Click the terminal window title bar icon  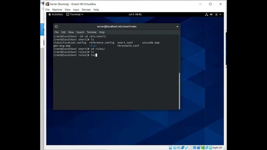pos(56,27)
